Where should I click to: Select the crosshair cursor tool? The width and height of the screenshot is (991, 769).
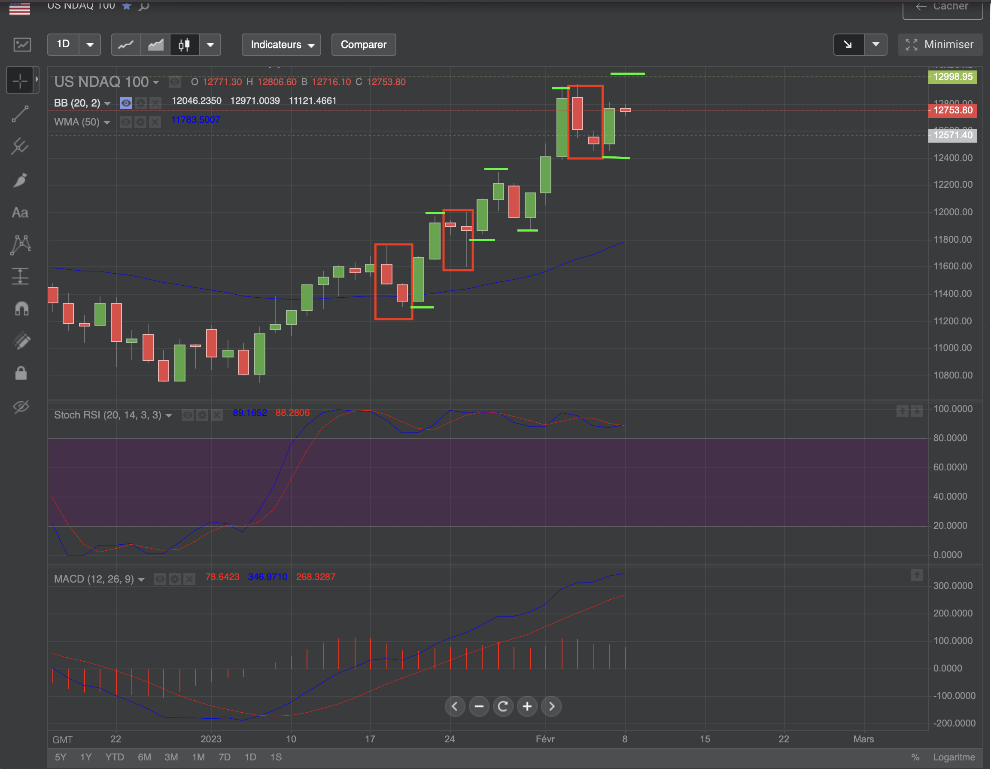tap(20, 81)
